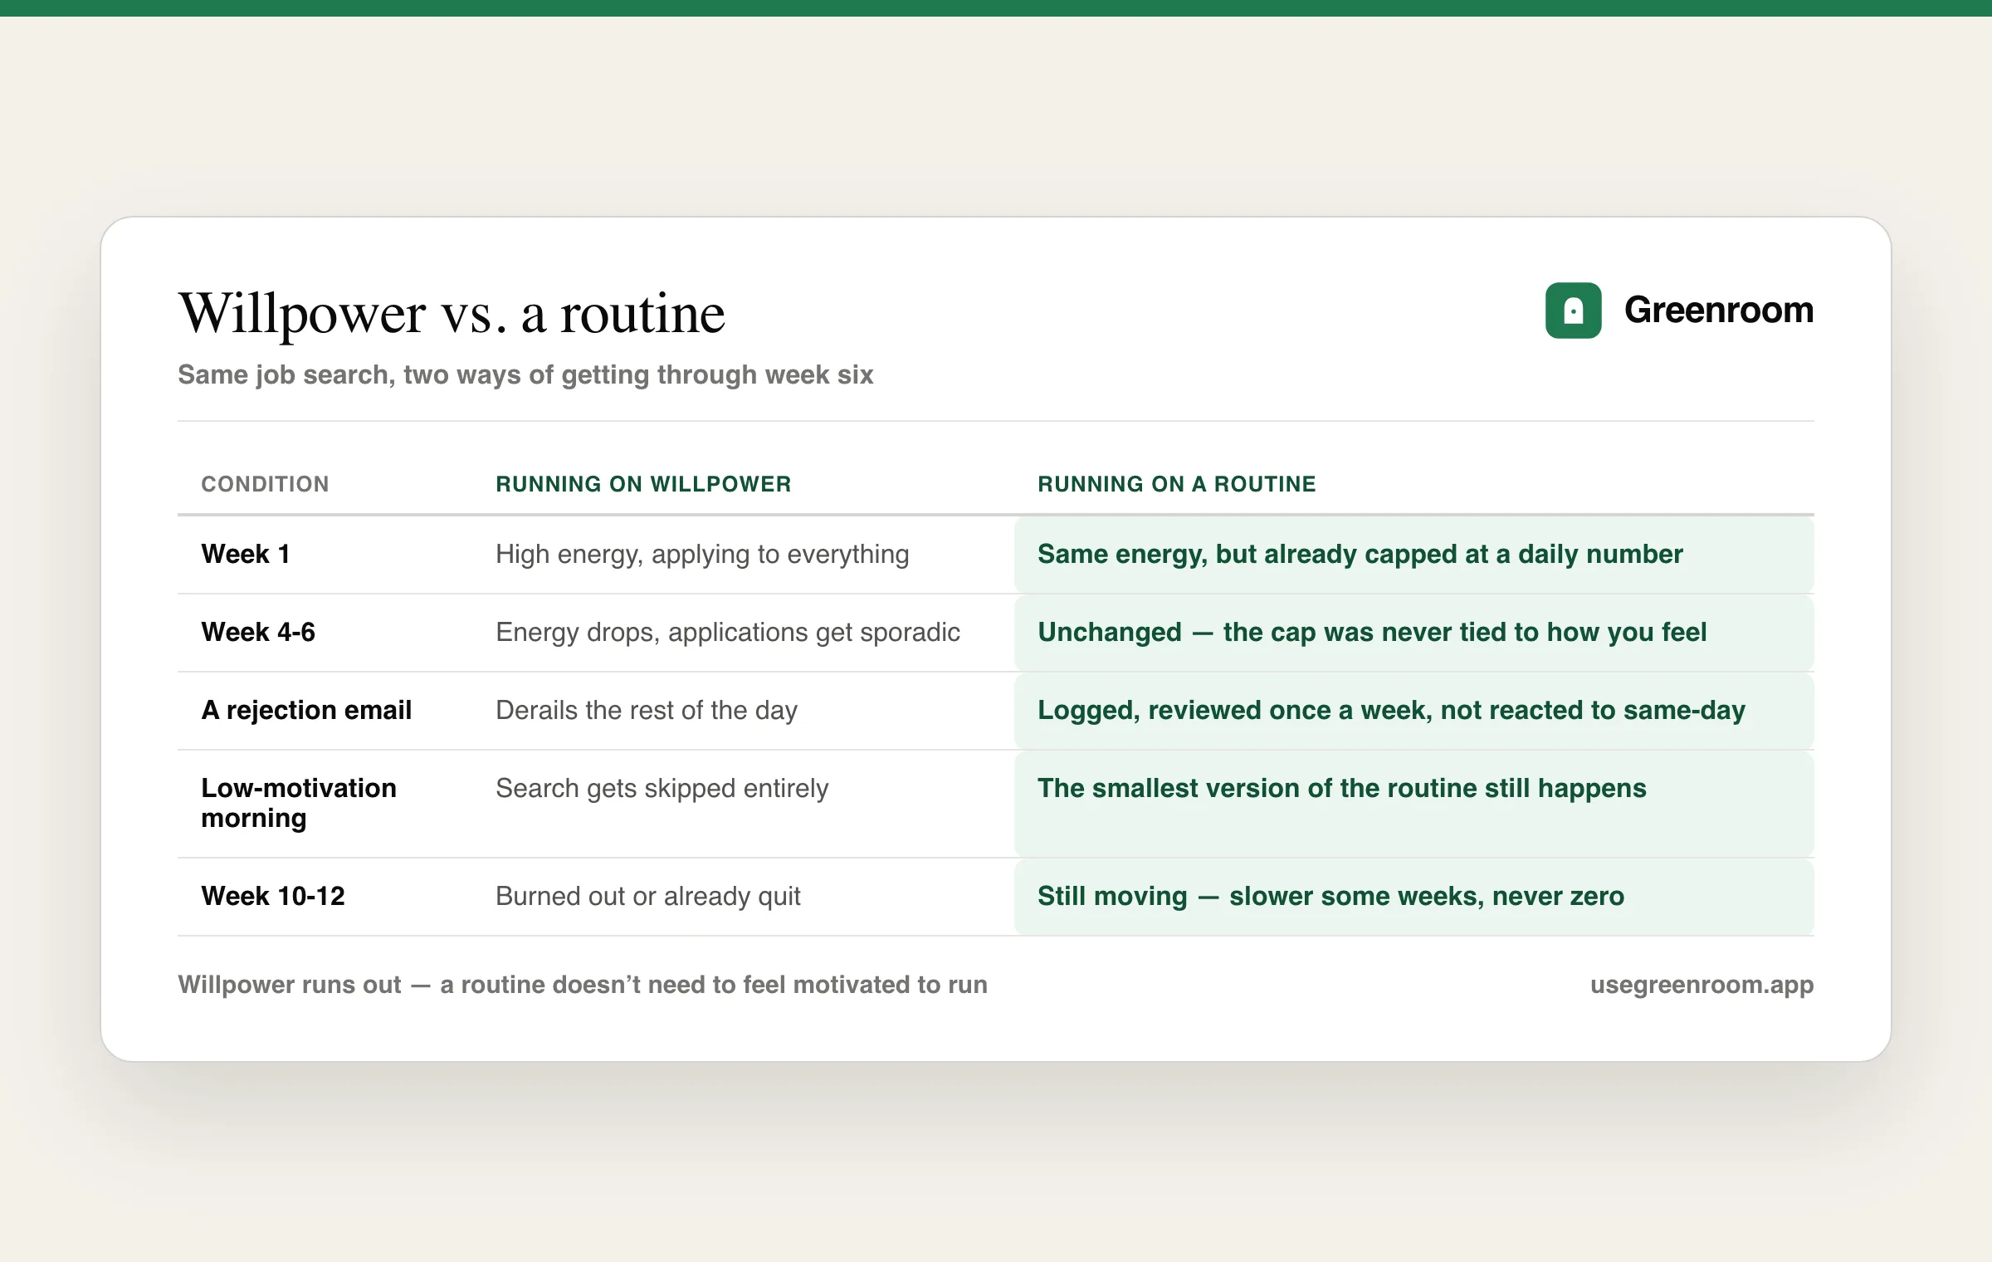Click 'Still moving — slower some weeks' cell
The image size is (1992, 1262).
tap(1413, 897)
